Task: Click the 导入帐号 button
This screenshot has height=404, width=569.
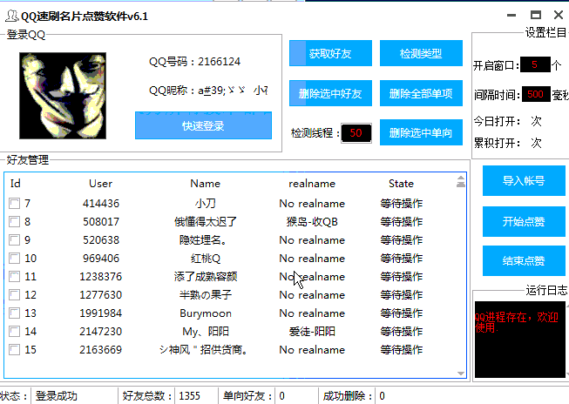Action: pos(524,180)
